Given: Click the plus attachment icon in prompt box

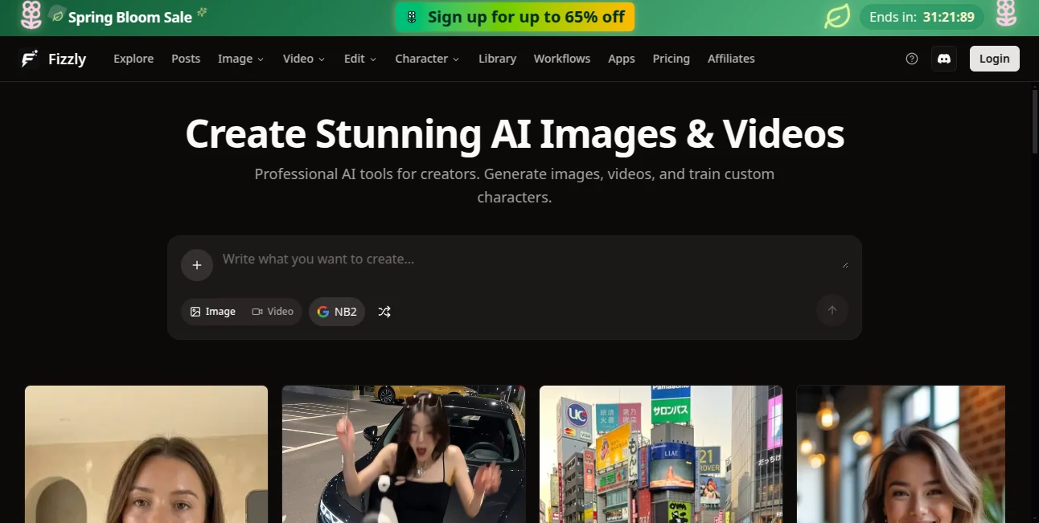Looking at the screenshot, I should pyautogui.click(x=197, y=265).
